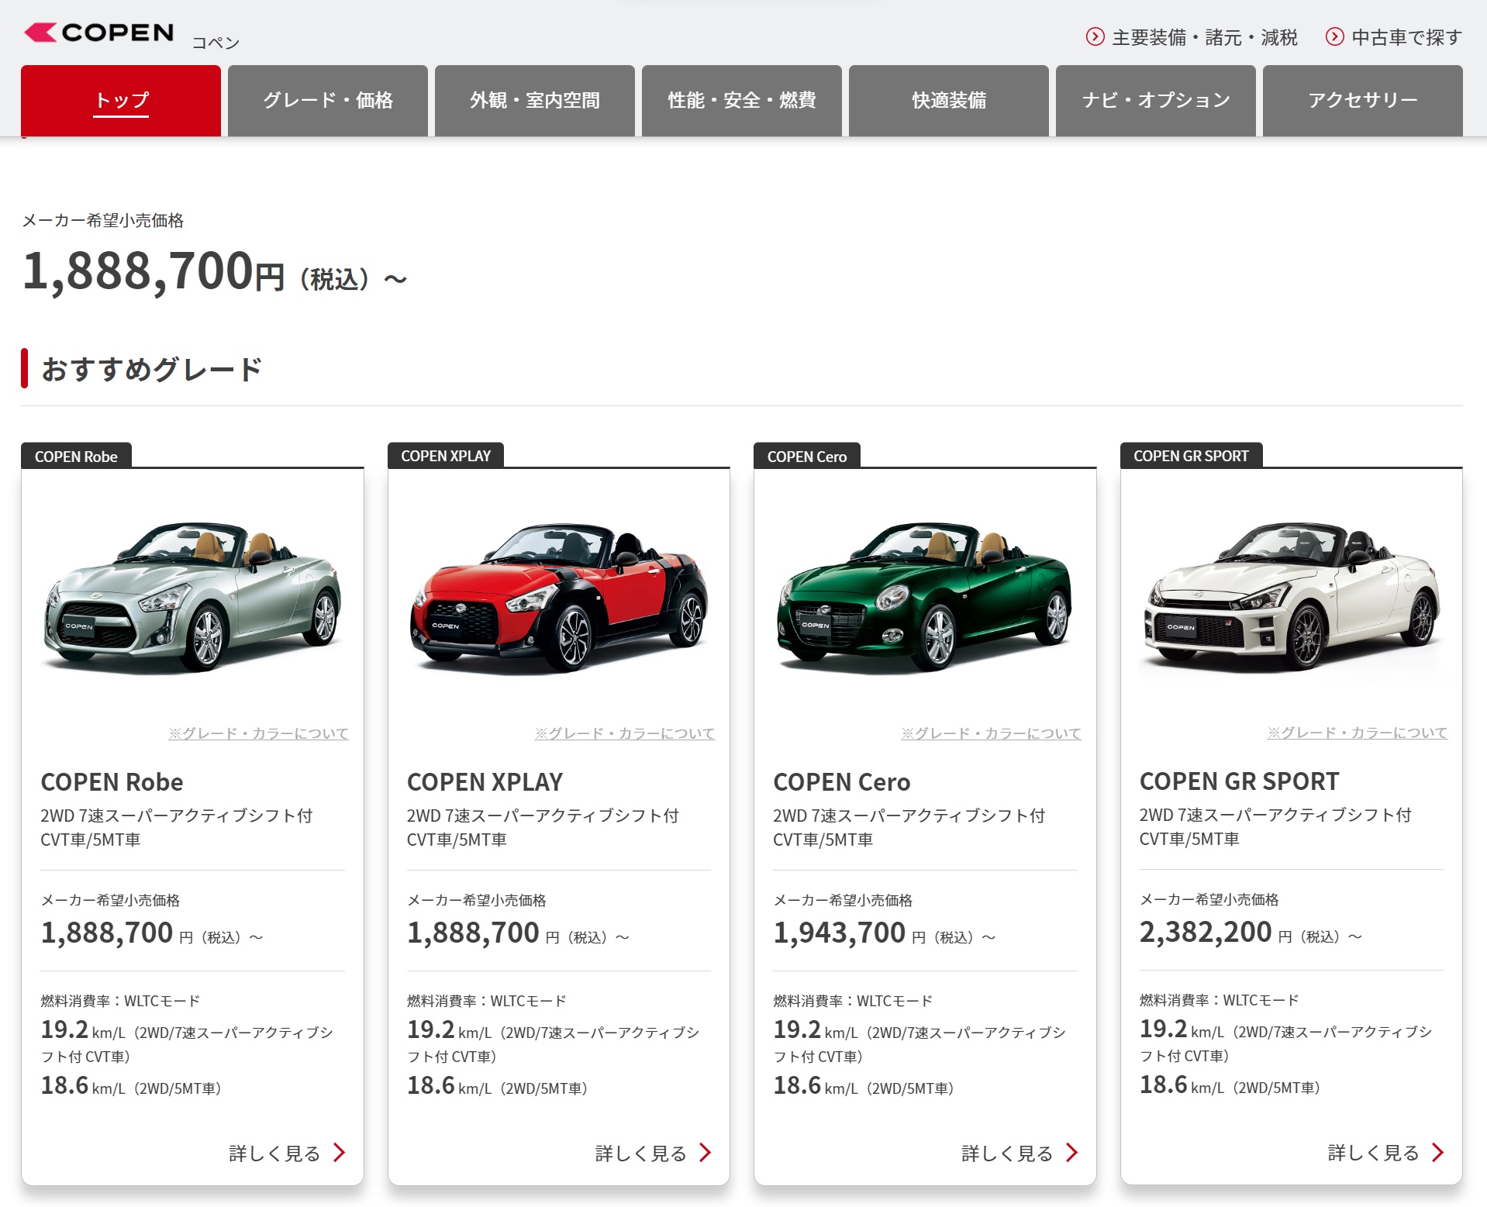Click the XPLAY card price 1,888,700
The width and height of the screenshot is (1487, 1207).
coord(473,933)
